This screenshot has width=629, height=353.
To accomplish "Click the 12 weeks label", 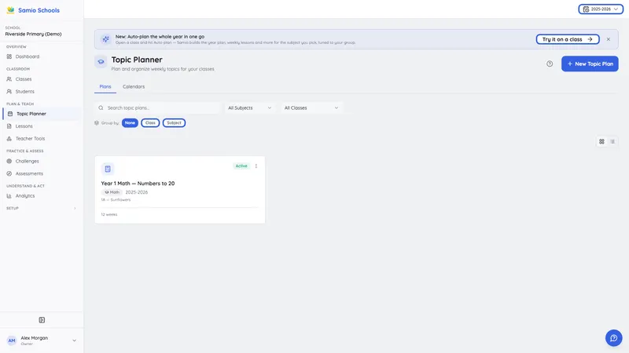I will coord(109,214).
